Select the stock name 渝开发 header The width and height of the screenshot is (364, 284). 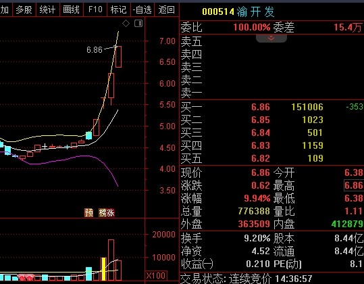coord(255,11)
